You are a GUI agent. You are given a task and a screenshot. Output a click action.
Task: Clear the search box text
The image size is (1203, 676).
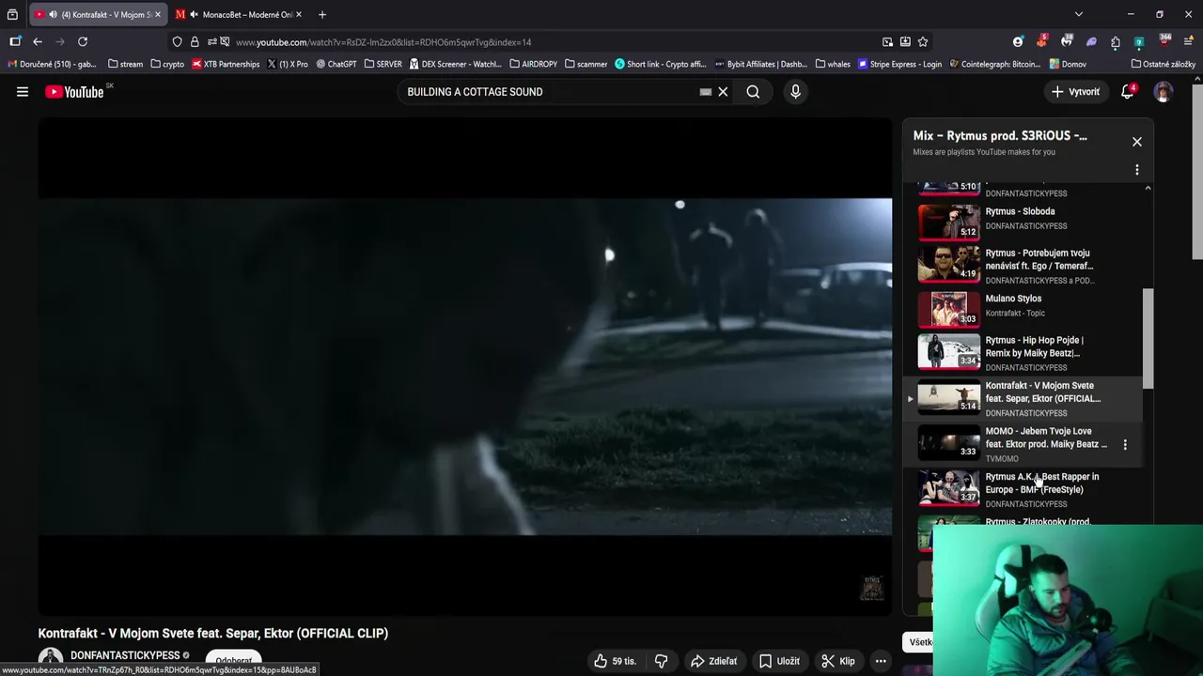tap(723, 92)
